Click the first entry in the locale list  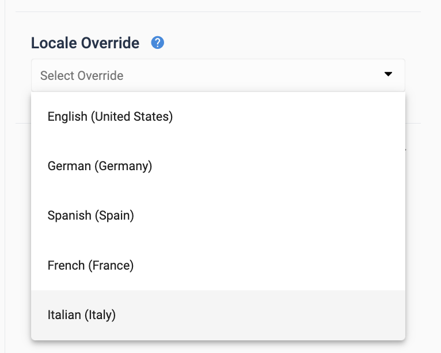(218, 117)
